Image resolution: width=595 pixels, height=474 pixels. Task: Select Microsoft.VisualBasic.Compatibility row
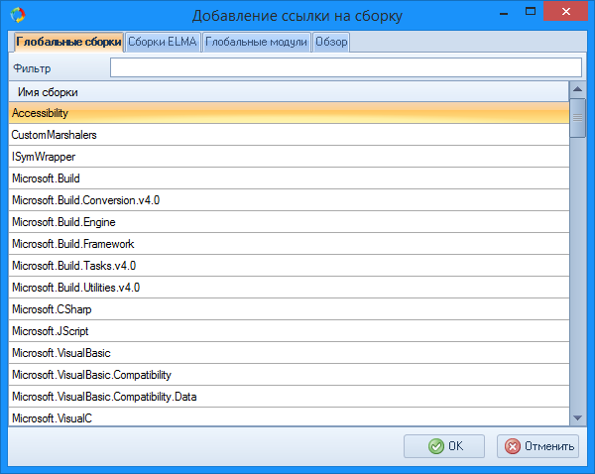[x=289, y=375]
